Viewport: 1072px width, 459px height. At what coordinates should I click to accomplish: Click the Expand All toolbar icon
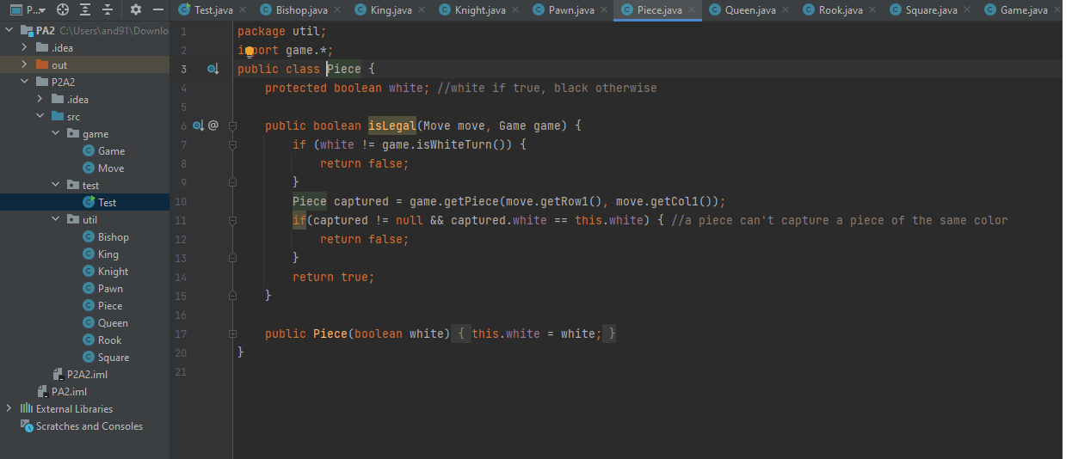pos(85,10)
